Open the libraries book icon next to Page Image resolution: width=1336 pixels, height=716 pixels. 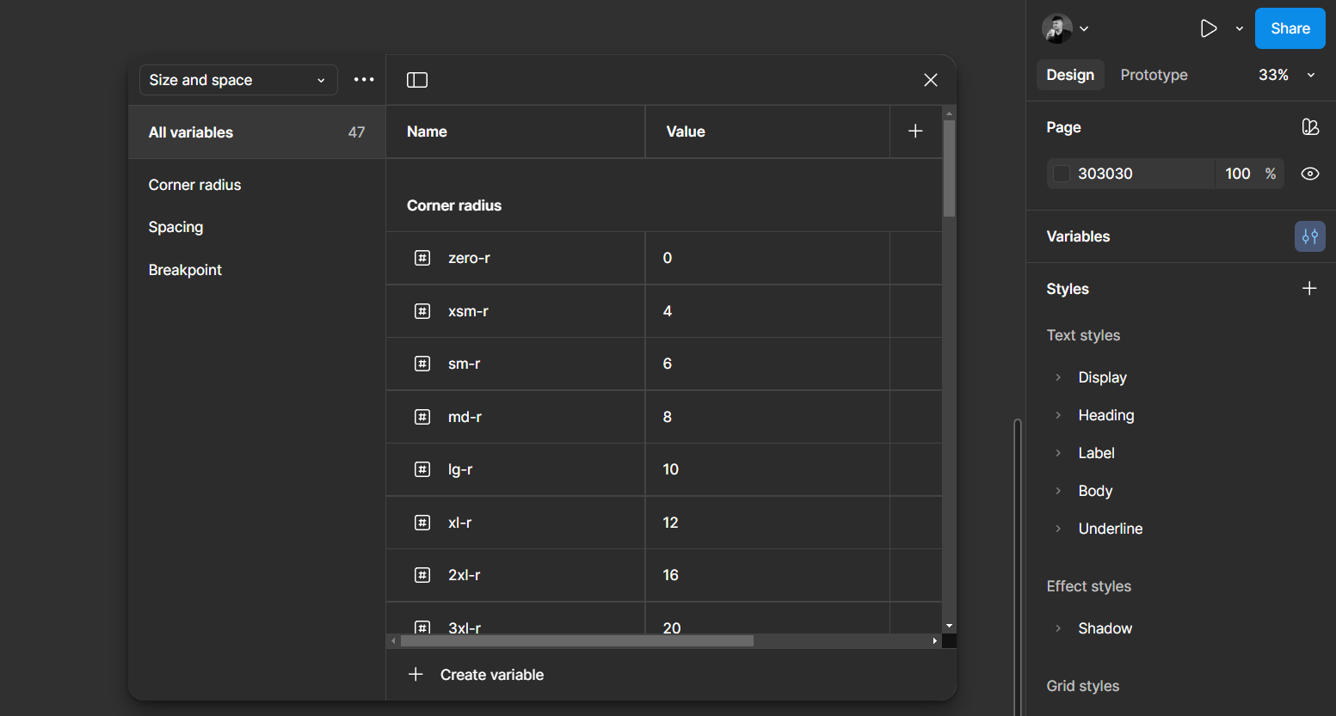[x=1309, y=127]
